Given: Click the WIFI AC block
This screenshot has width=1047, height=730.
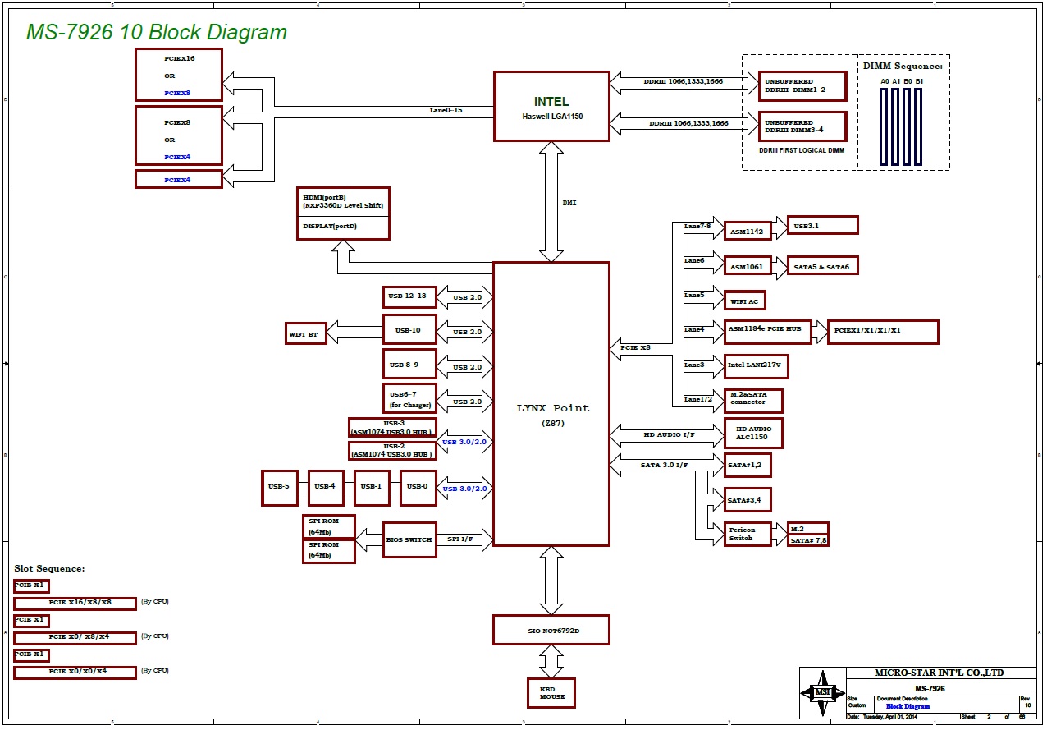Looking at the screenshot, I should click(744, 301).
